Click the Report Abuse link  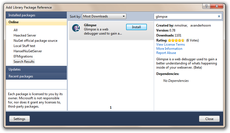(166, 53)
